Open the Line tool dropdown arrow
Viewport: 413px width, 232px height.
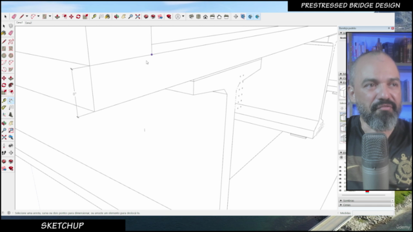[x=27, y=17]
